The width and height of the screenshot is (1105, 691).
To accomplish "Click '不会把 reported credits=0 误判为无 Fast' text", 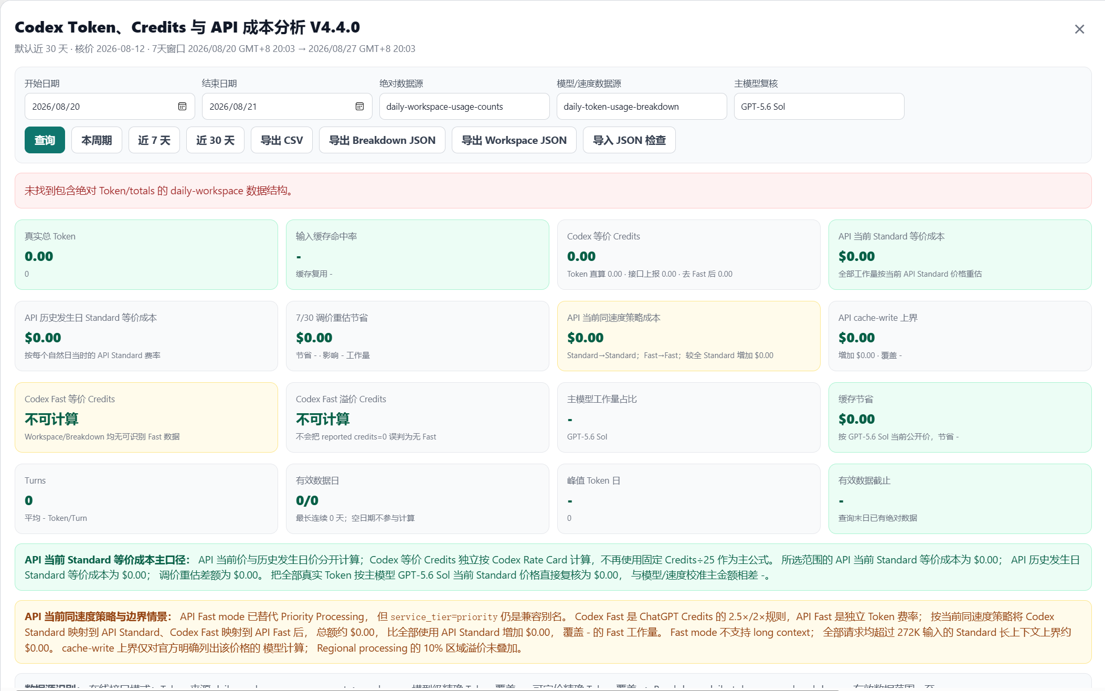I will [366, 437].
